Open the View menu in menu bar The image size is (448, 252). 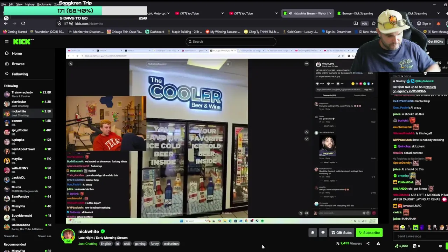(x=19, y=4)
